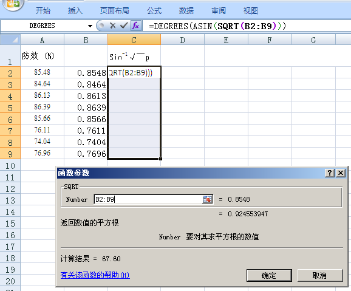
Task: Confirm formula with the checkmark icon
Action: coord(124,26)
